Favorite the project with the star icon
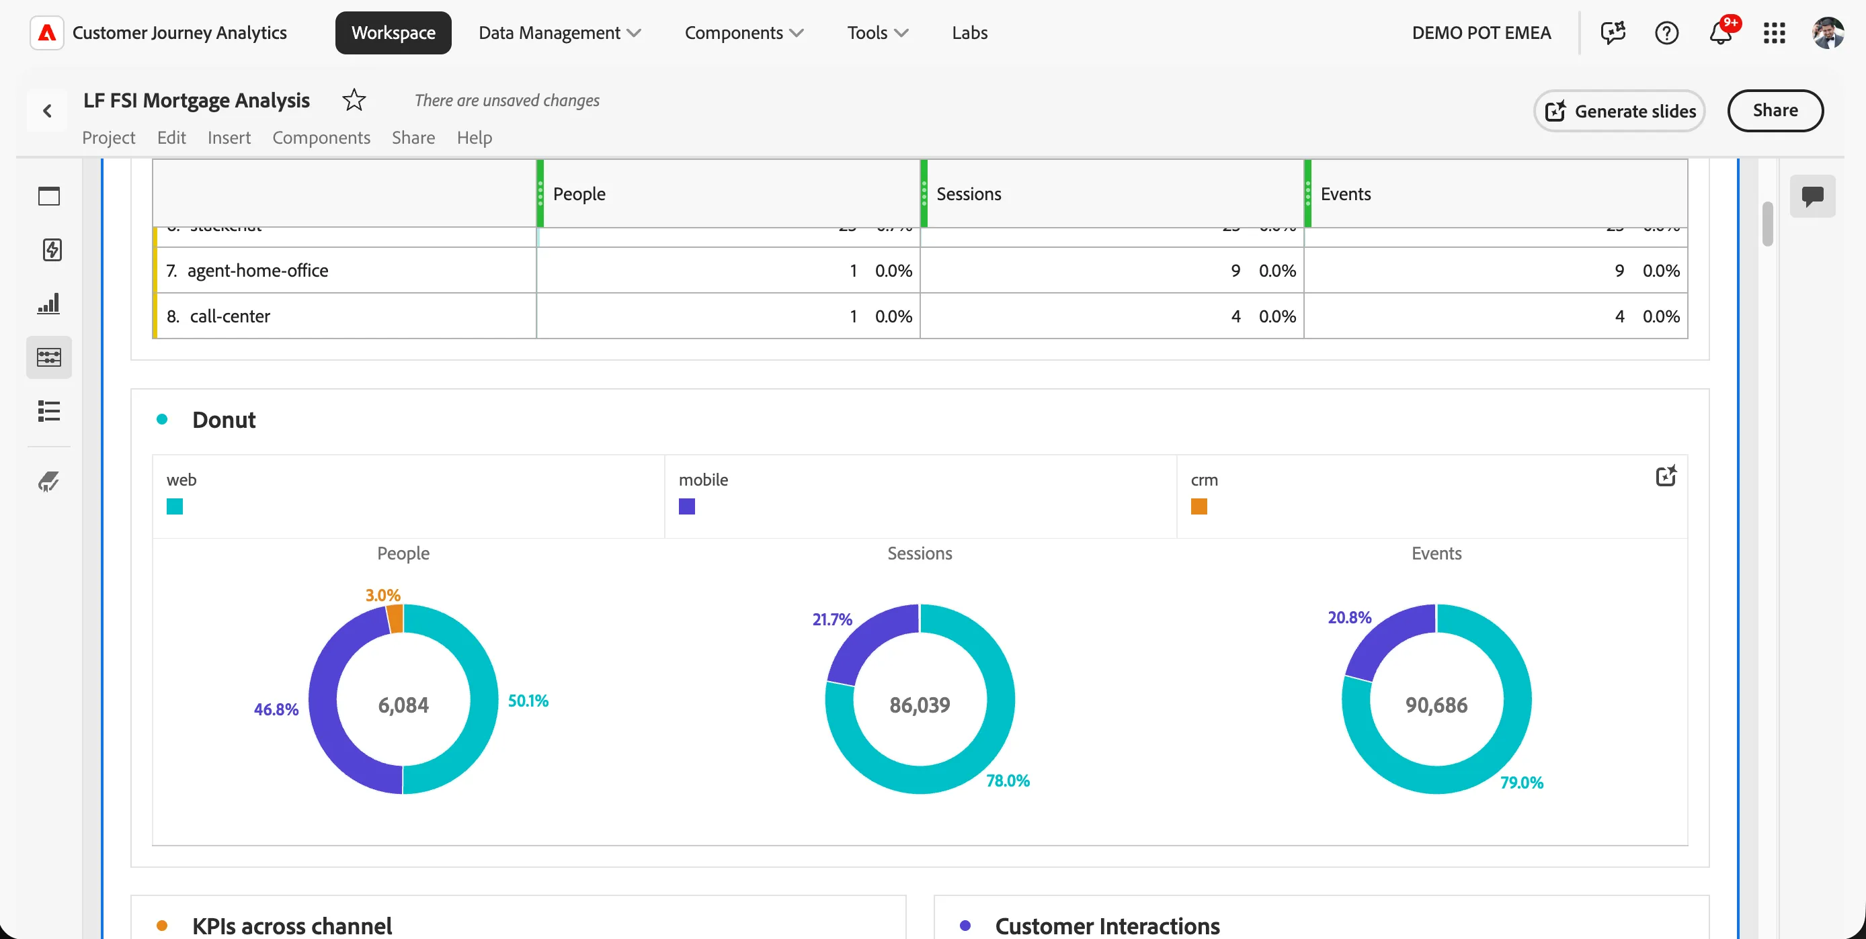The width and height of the screenshot is (1866, 939). pyautogui.click(x=354, y=100)
